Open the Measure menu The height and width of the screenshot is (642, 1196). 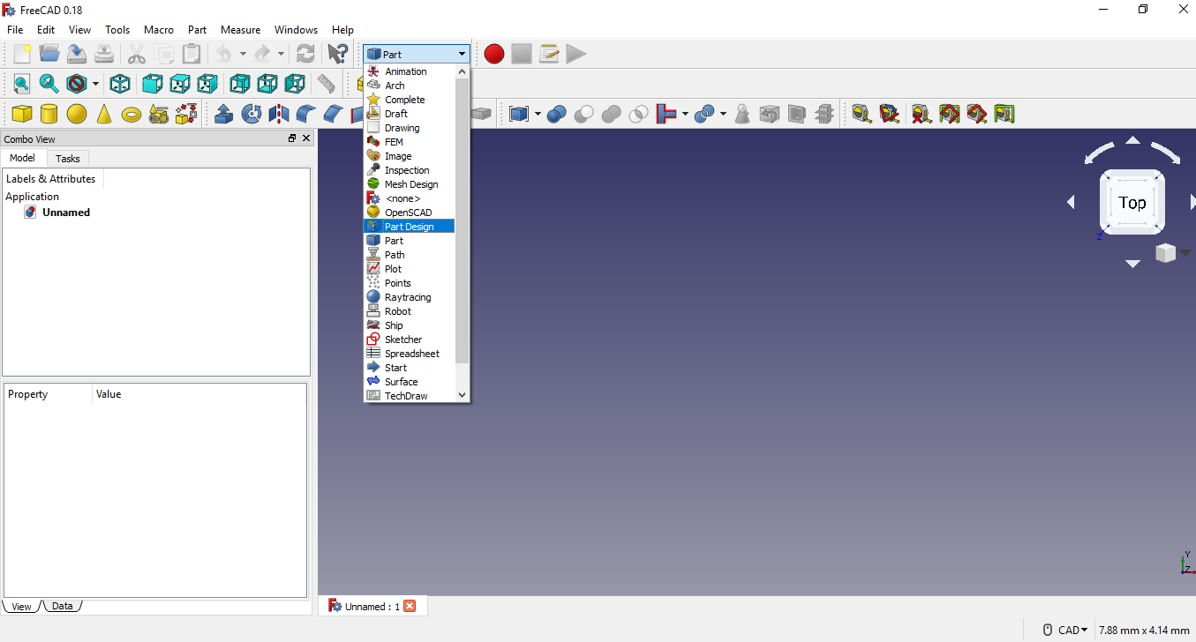pos(240,29)
